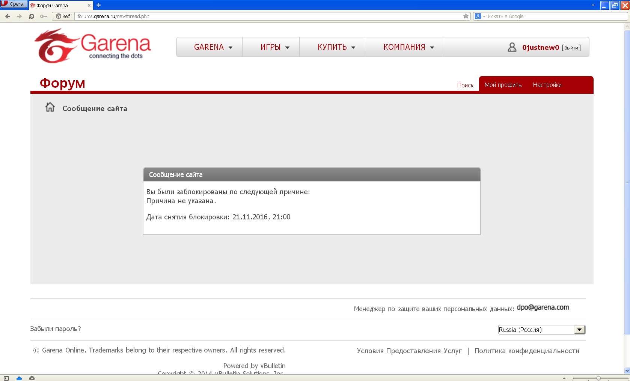Go back to the previous page
630x381 pixels.
8,16
